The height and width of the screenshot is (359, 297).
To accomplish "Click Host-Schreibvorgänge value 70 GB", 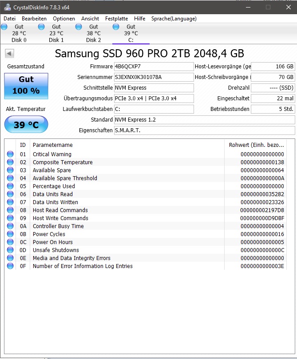I will [x=273, y=77].
